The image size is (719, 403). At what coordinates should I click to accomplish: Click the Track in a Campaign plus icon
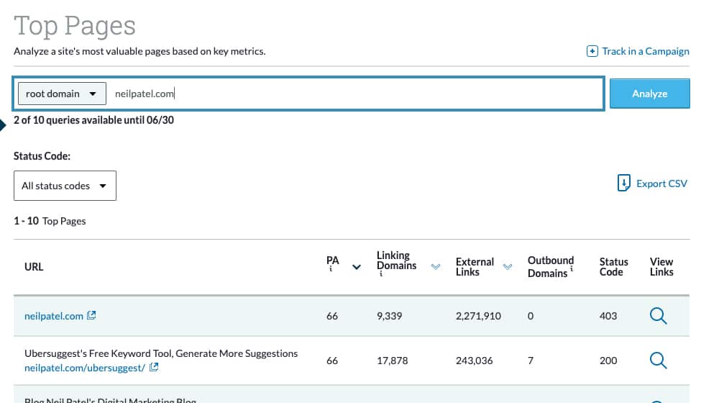pos(592,51)
